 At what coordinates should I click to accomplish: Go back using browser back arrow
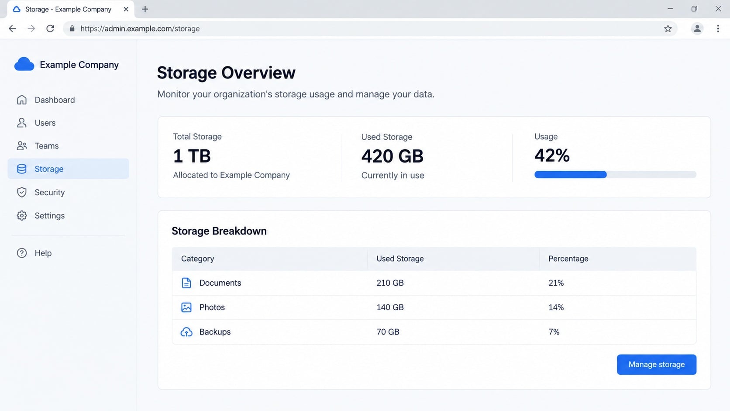[x=12, y=28]
